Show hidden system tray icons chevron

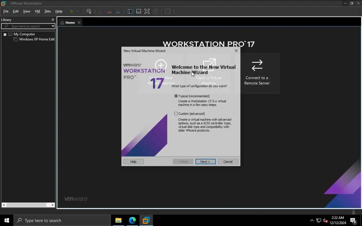click(312, 220)
